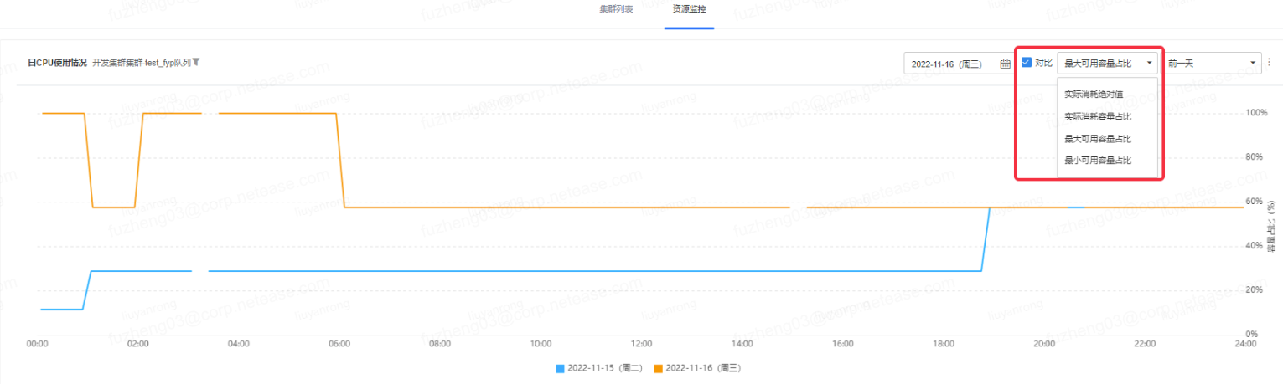This screenshot has width=1283, height=384.
Task: Click the 开发集群集群-test_fyp队列 filter text
Action: coord(141,63)
